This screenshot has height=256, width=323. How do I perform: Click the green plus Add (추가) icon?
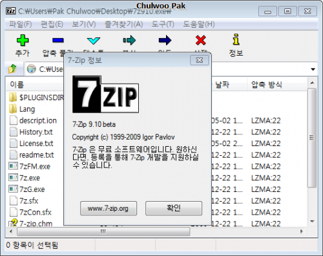point(23,40)
